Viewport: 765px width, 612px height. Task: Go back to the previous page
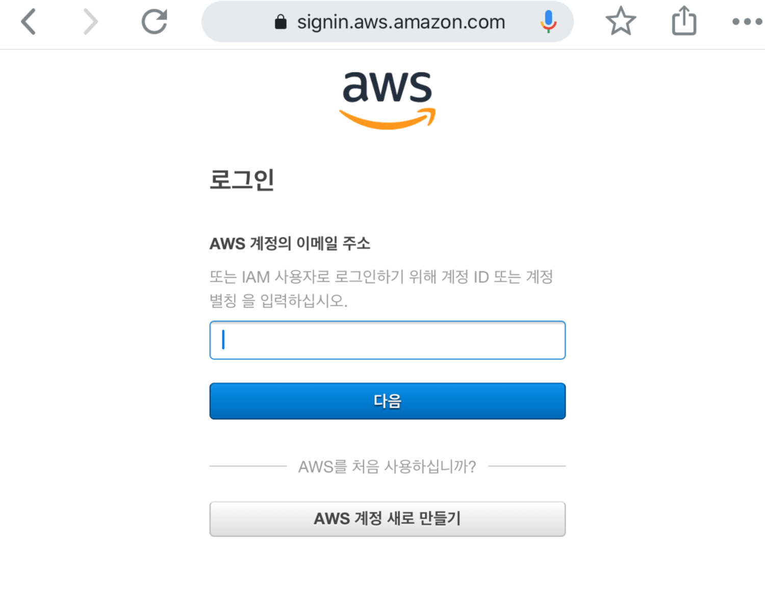pos(29,22)
